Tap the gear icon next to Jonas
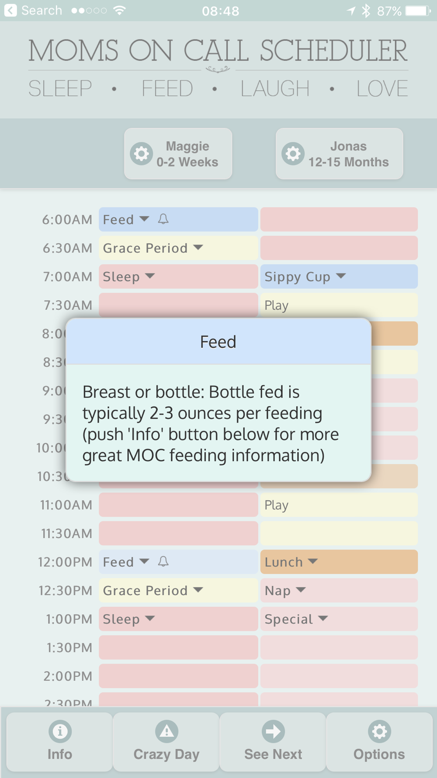Viewport: 437px width, 778px height. pyautogui.click(x=293, y=154)
